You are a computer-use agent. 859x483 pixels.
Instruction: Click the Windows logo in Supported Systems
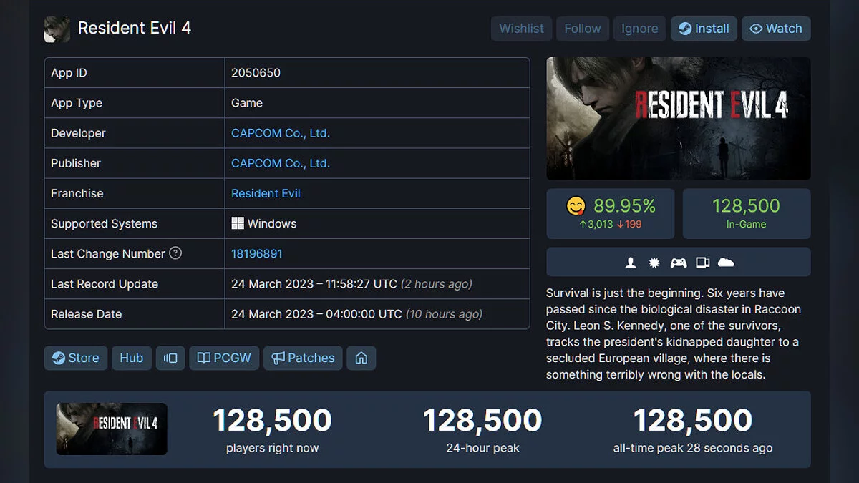pyautogui.click(x=238, y=223)
